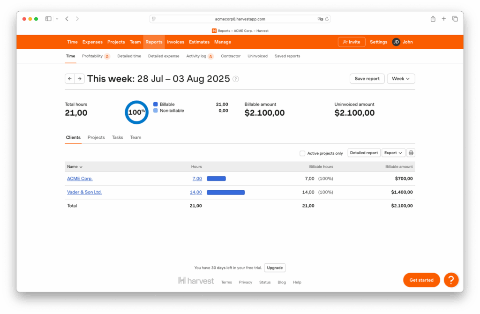This screenshot has height=314, width=480.
Task: Navigate forward in Safari
Action: 77,19
